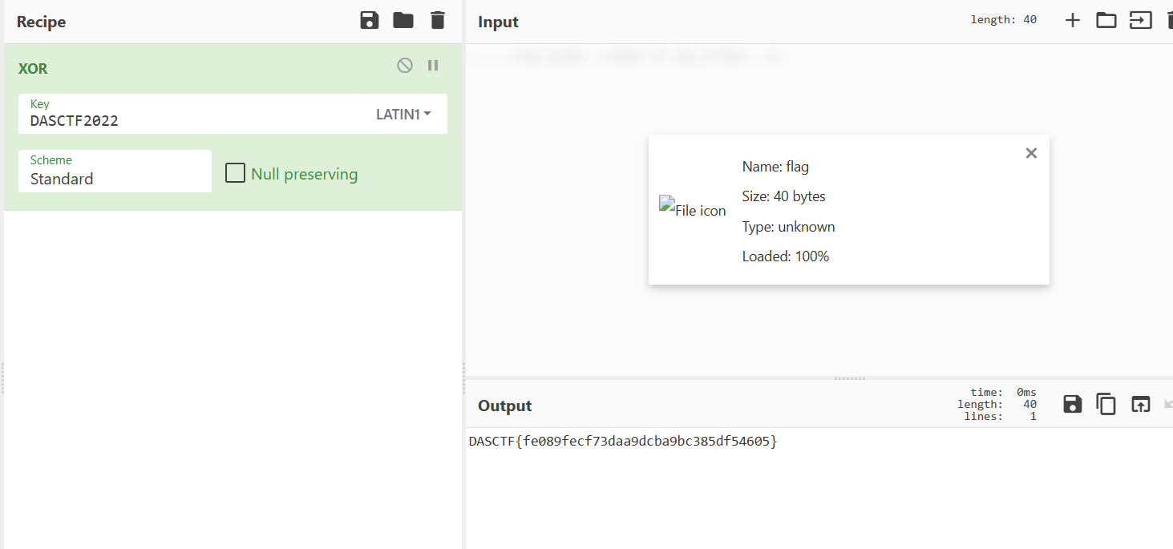Click the Input panel heading

pos(498,22)
